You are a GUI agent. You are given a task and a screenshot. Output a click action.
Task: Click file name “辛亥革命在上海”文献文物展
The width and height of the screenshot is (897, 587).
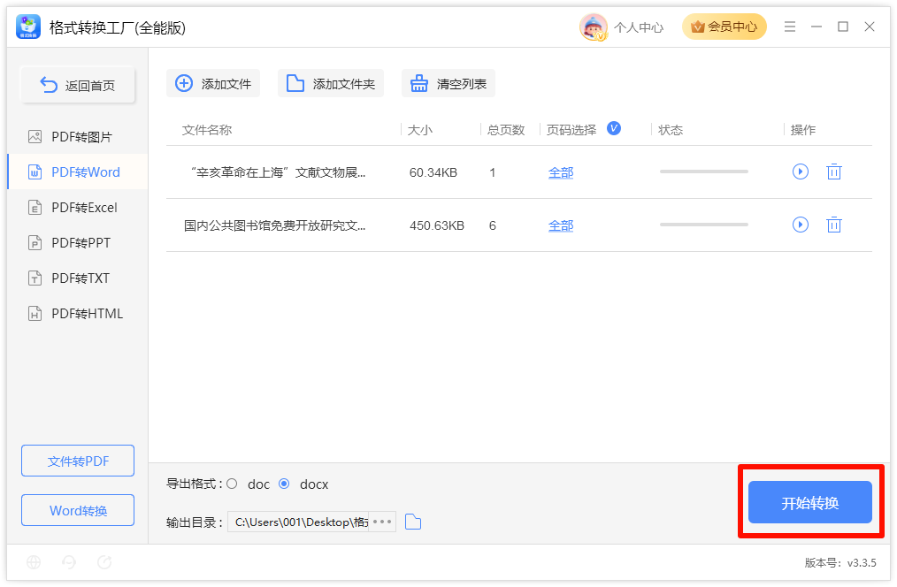click(x=277, y=172)
